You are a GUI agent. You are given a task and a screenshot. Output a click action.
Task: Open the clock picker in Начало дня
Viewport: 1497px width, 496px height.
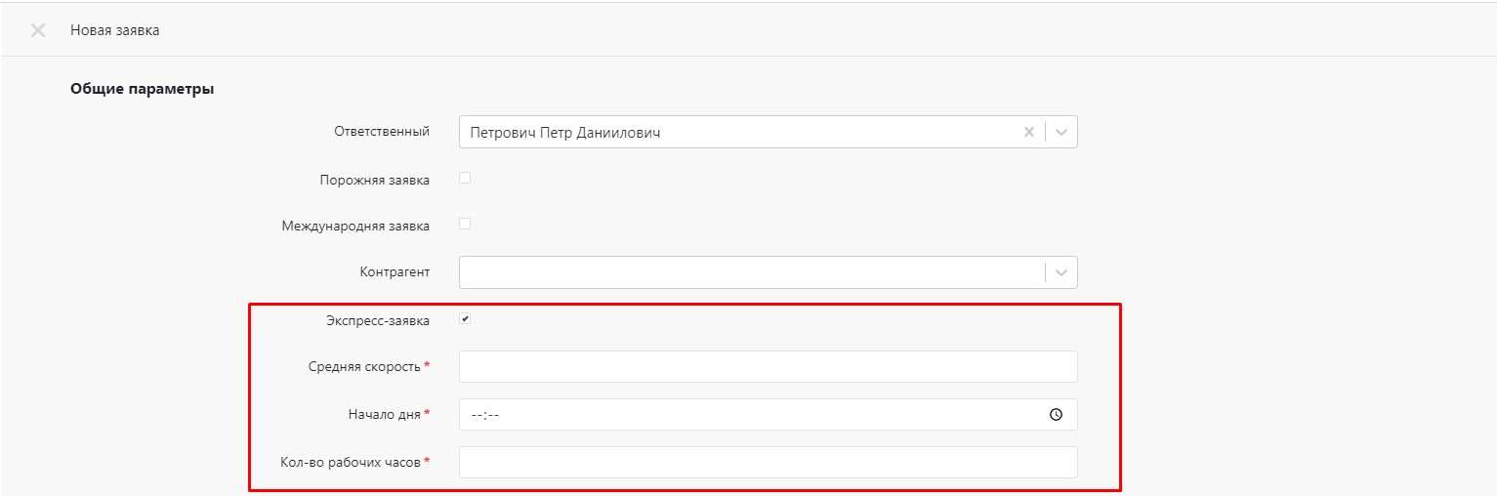pos(1056,414)
